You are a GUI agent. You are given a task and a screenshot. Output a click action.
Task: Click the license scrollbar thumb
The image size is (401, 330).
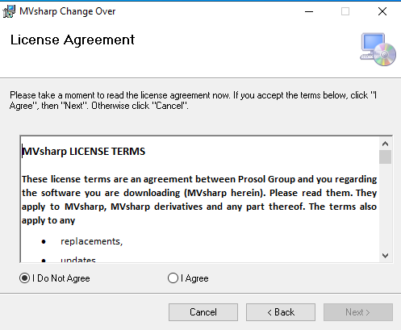pyautogui.click(x=385, y=157)
